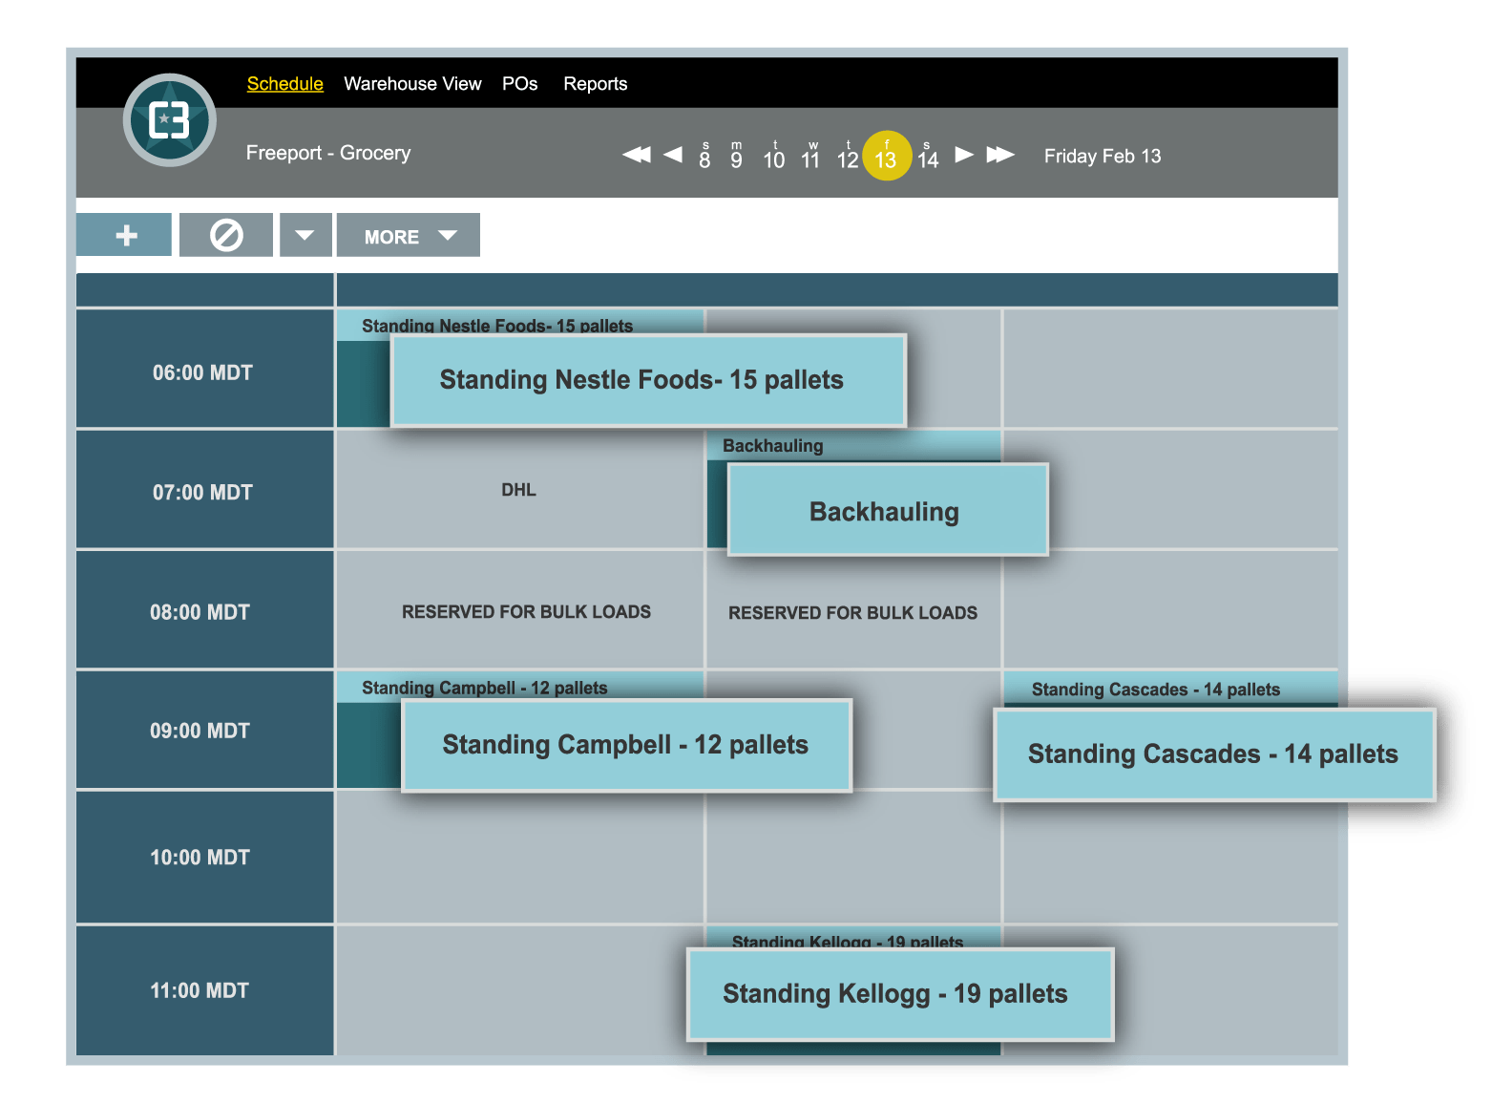
Task: Open the POs tab
Action: point(520,84)
